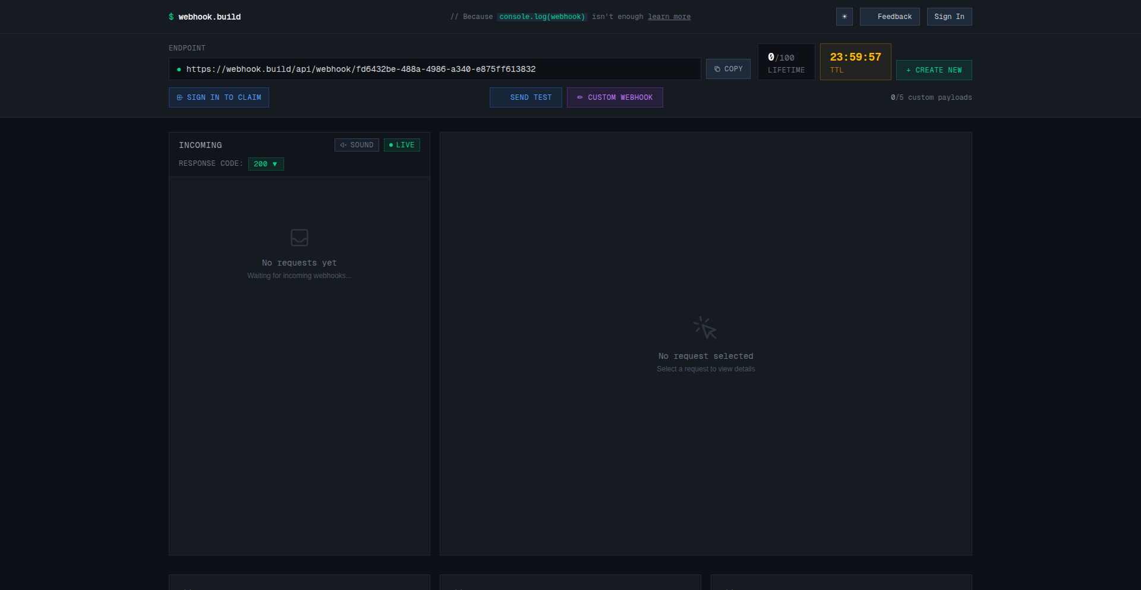Click the green status dot in the endpoint field
The width and height of the screenshot is (1141, 590).
pos(179,70)
